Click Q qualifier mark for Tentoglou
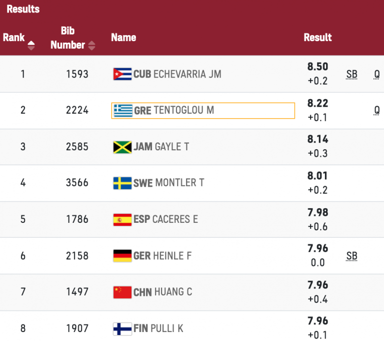 376,111
